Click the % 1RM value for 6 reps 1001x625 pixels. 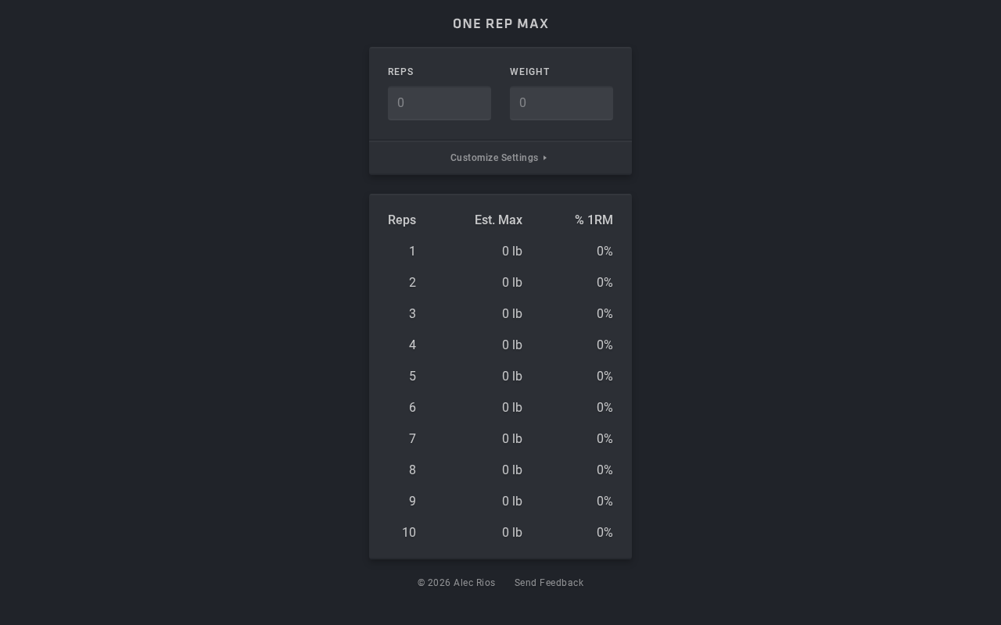point(605,408)
